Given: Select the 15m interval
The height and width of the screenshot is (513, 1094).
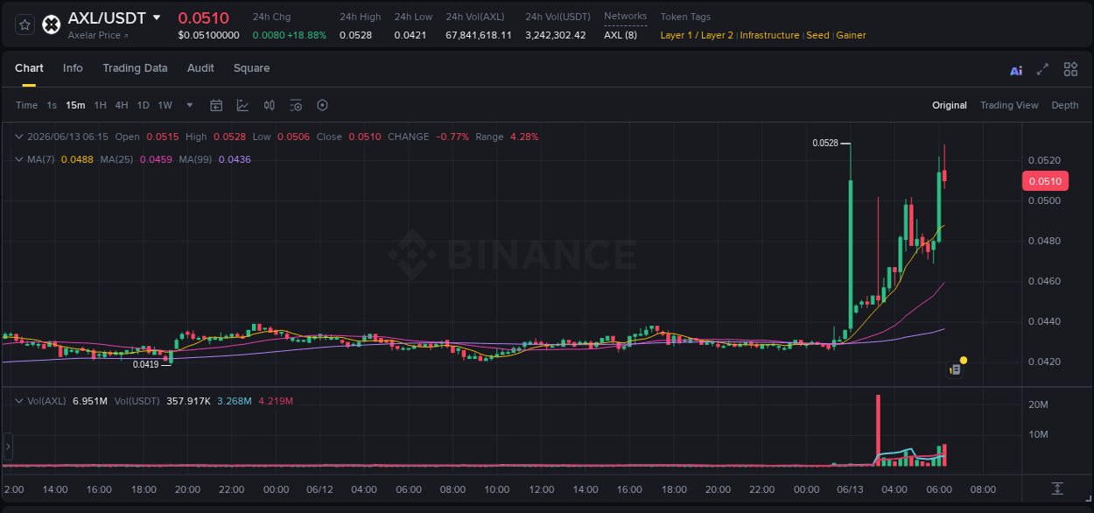Looking at the screenshot, I should 75,105.
